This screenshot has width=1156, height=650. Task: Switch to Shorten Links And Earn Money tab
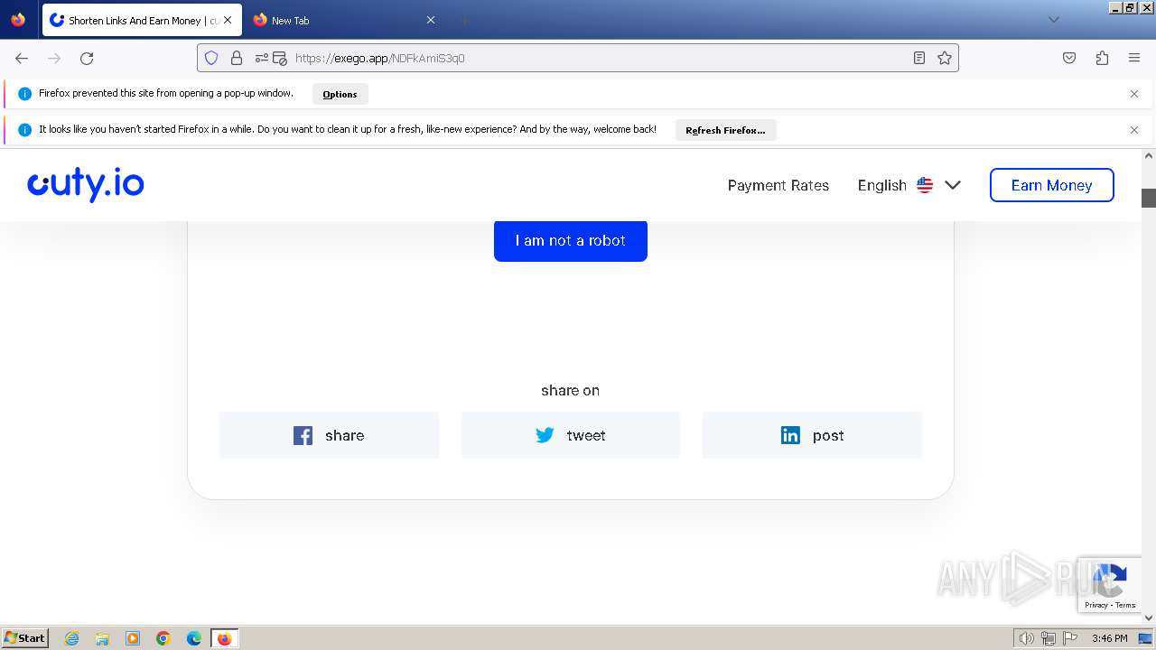click(142, 20)
